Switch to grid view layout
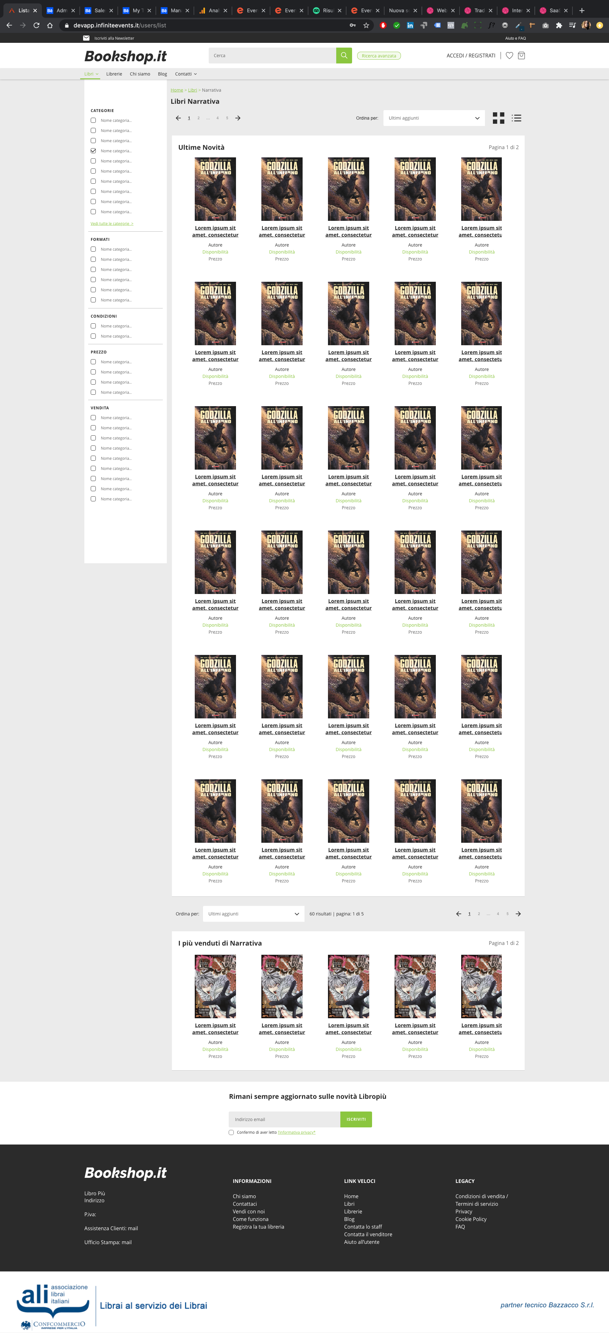Image resolution: width=609 pixels, height=1333 pixels. point(498,118)
